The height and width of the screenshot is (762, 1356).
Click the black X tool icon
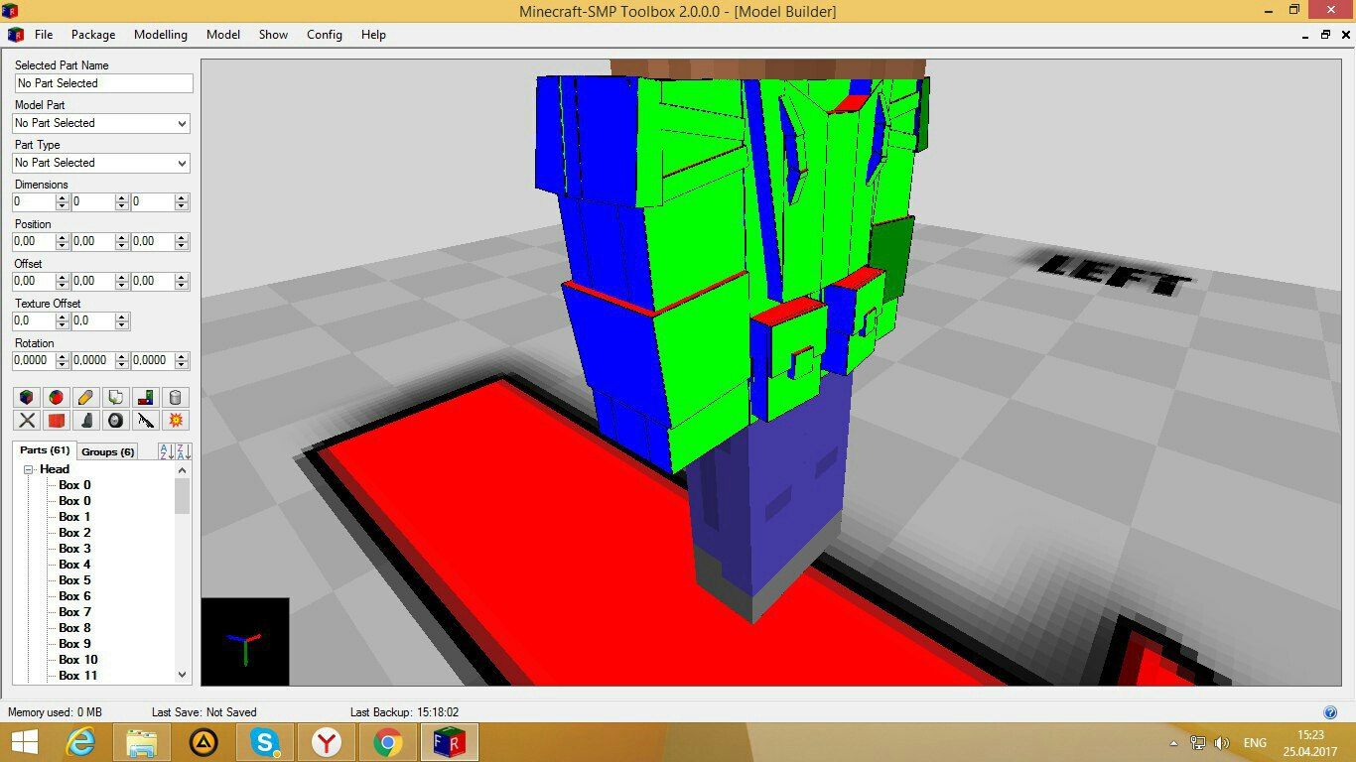coord(27,421)
